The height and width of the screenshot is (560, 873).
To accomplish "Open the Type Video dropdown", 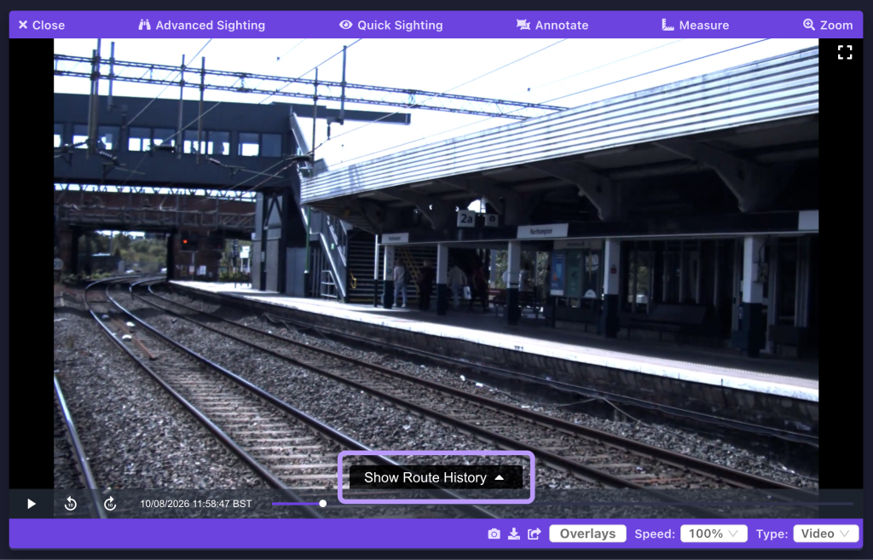I will click(825, 534).
